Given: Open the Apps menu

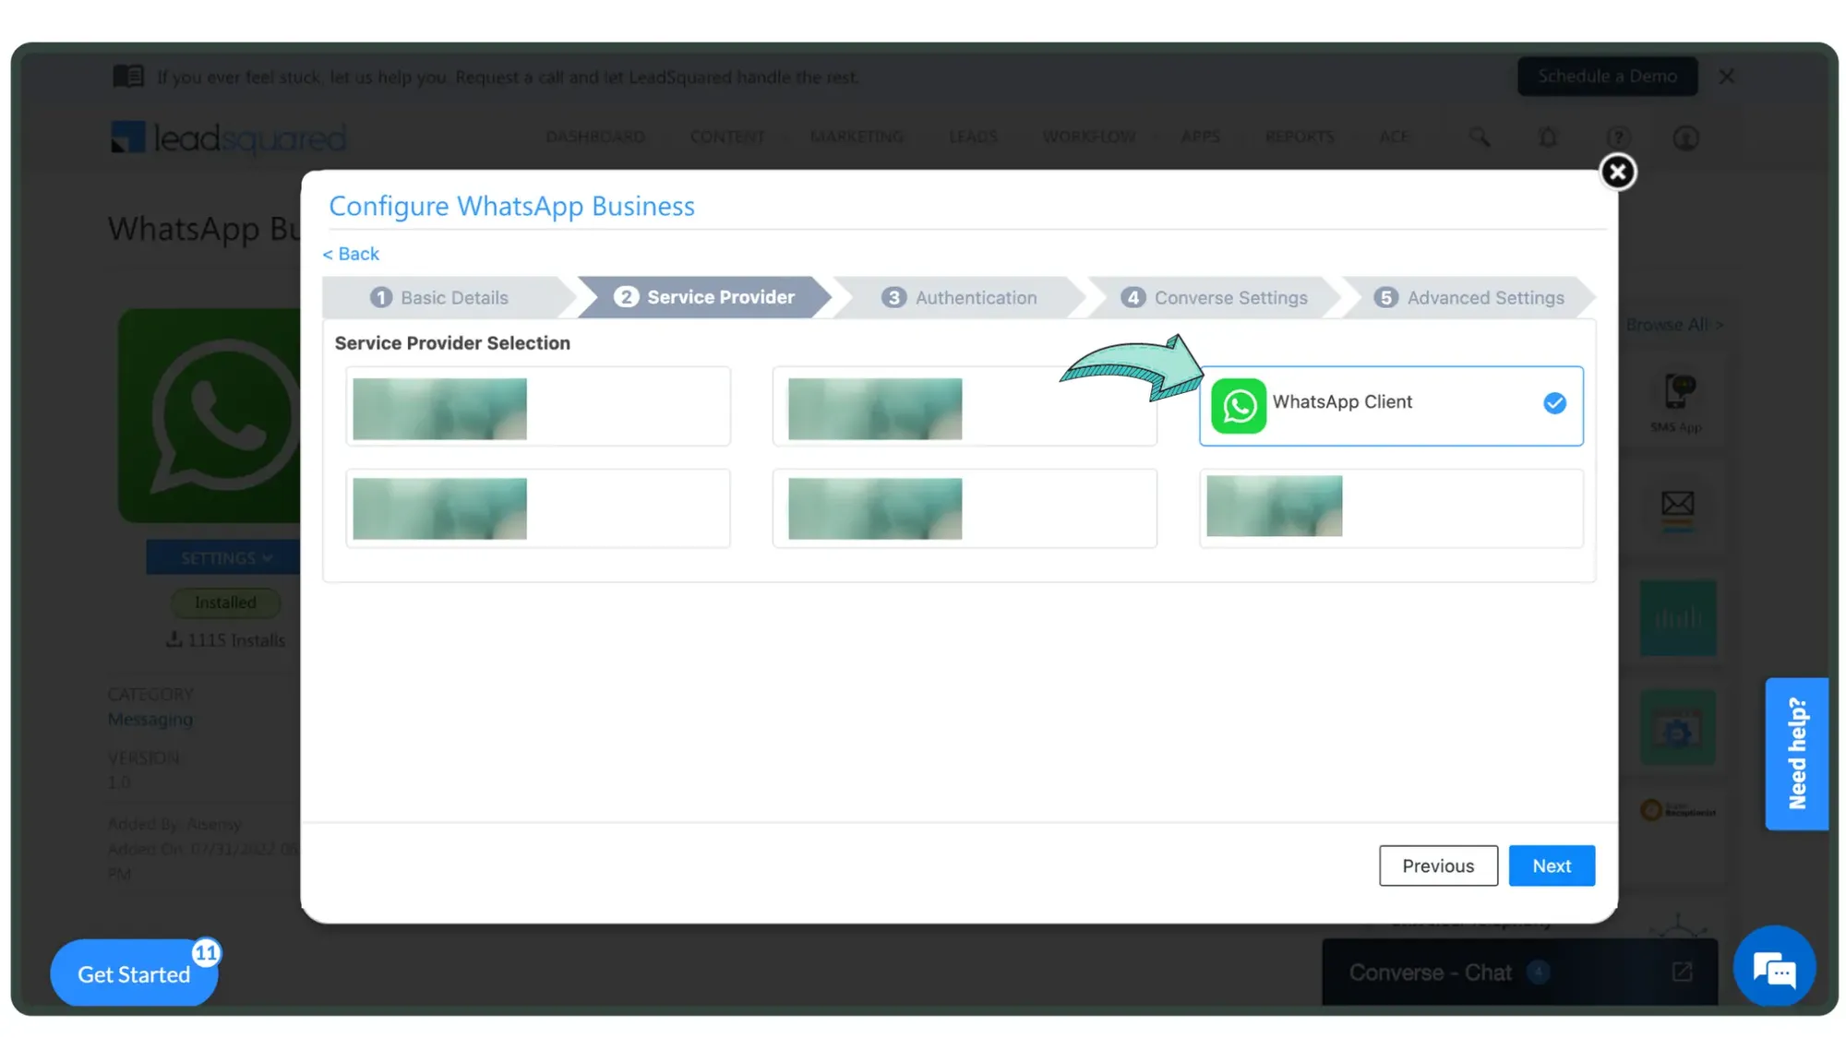Looking at the screenshot, I should pyautogui.click(x=1200, y=137).
